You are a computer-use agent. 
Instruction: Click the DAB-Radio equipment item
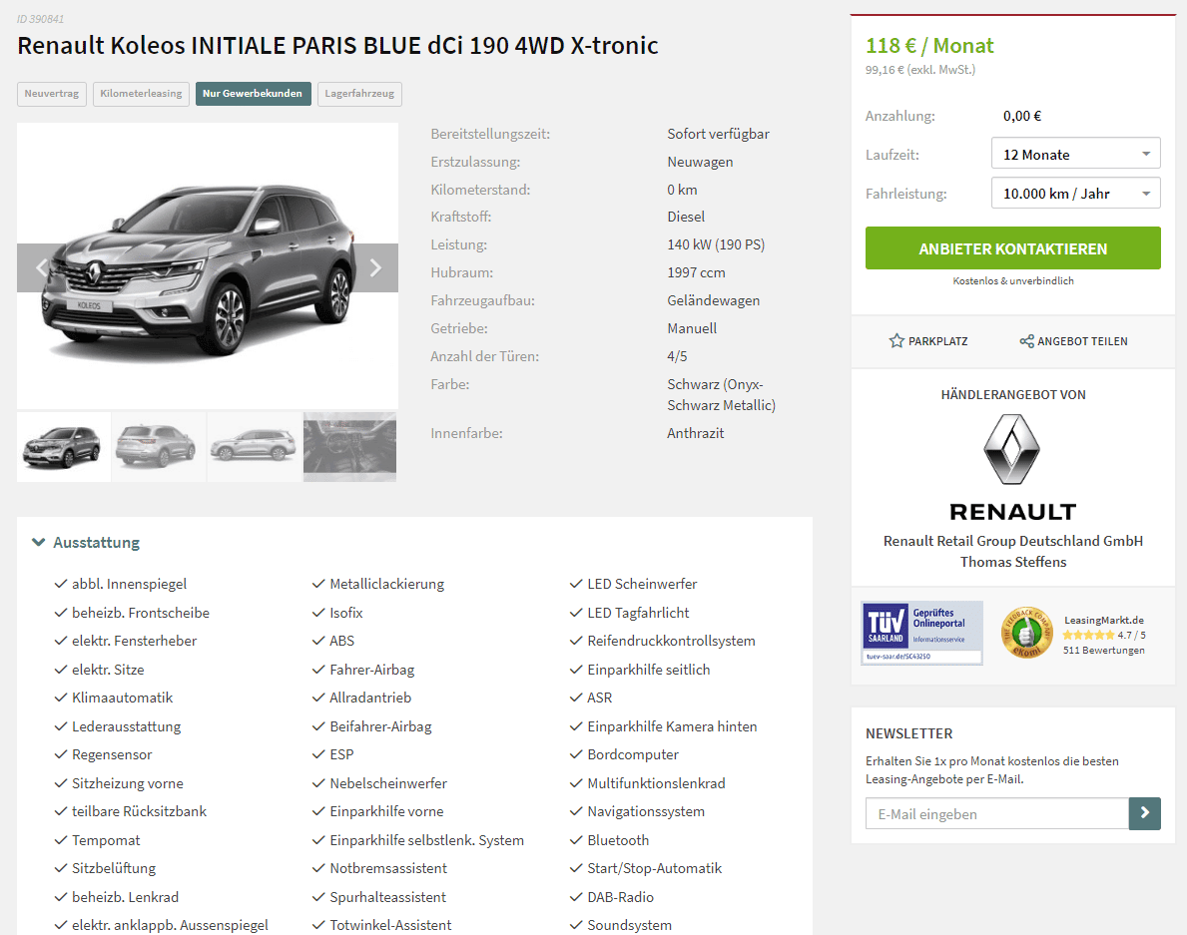(x=620, y=897)
